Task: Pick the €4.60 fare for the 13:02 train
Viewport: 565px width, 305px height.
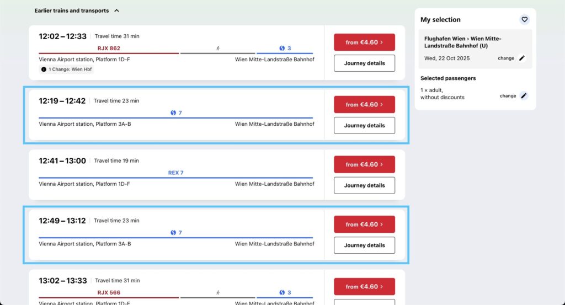Action: (364, 287)
